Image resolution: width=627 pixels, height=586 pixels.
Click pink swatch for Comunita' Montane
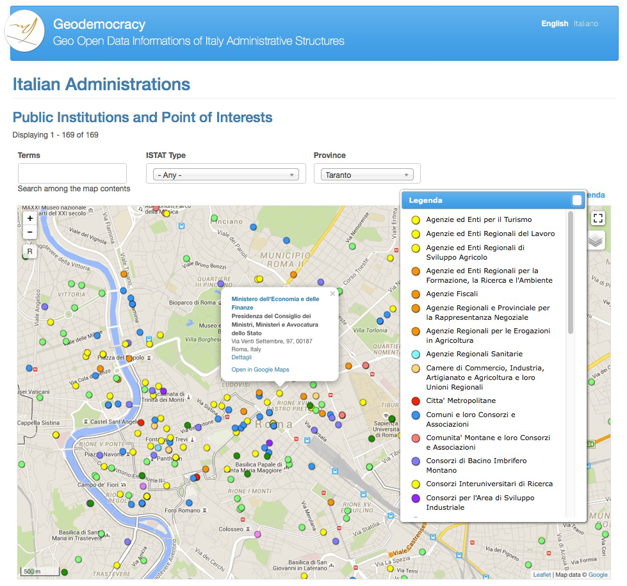point(416,438)
